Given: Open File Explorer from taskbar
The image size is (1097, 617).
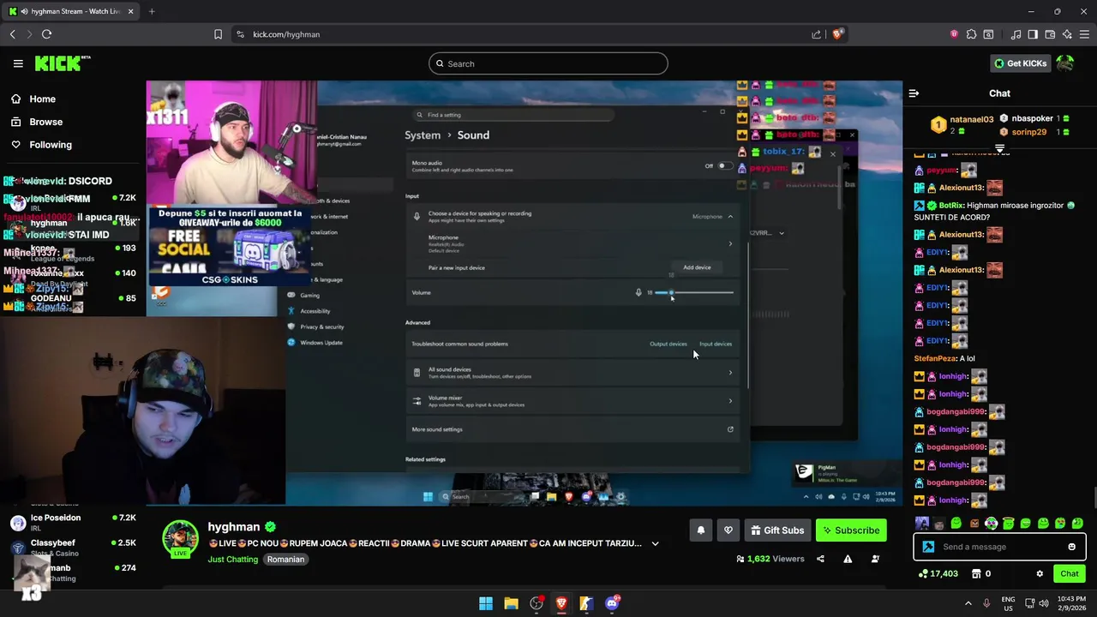Looking at the screenshot, I should point(511,603).
